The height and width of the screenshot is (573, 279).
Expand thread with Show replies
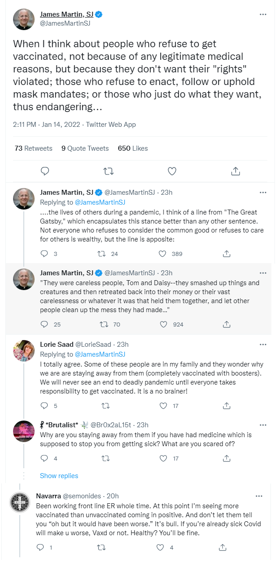pos(59,476)
